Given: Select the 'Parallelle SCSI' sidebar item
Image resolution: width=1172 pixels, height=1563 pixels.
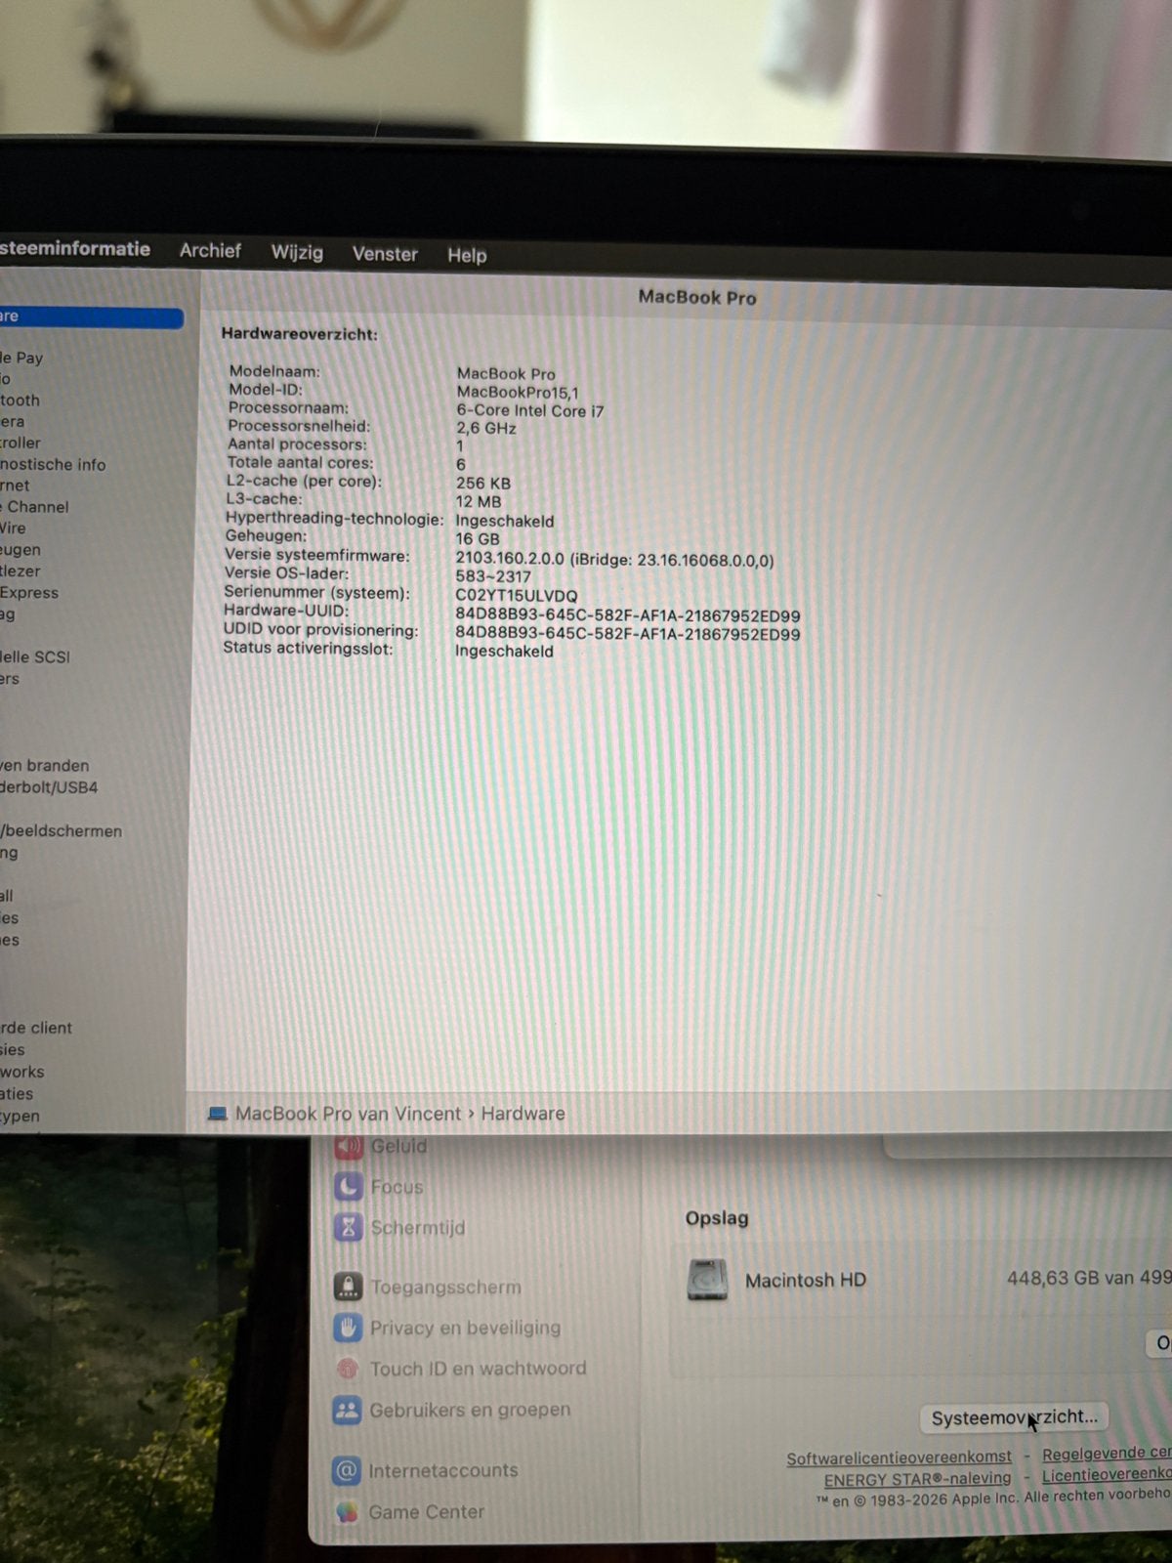Looking at the screenshot, I should click(x=35, y=657).
